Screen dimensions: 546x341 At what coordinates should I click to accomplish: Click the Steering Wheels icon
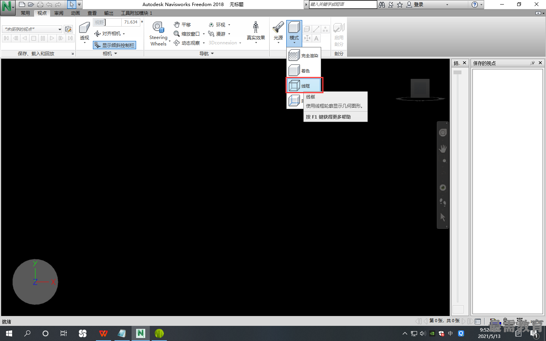pyautogui.click(x=158, y=28)
